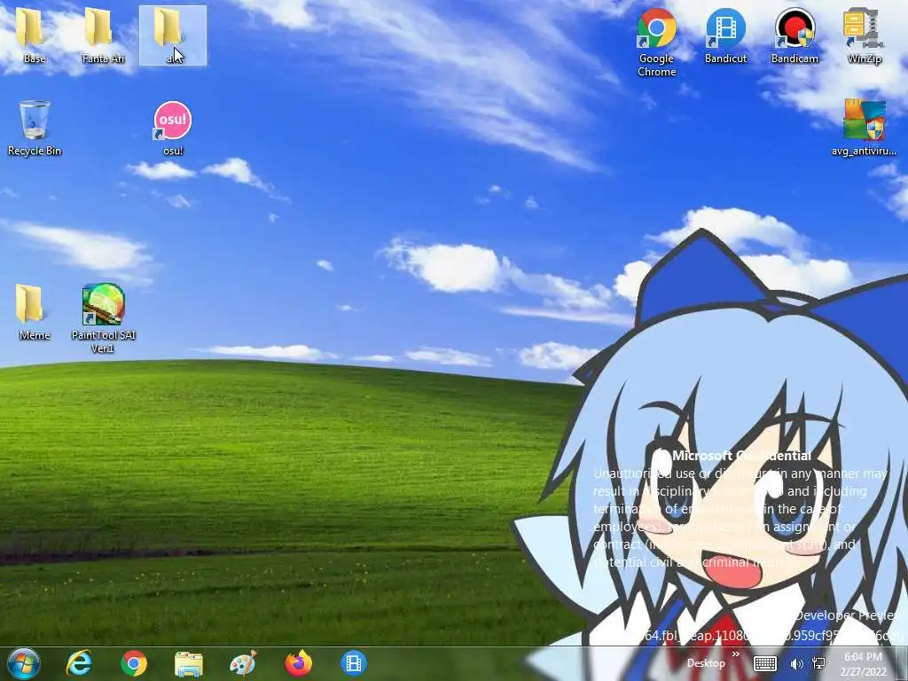908x681 pixels.
Task: Open the WinZip desktop shortcut
Action: [864, 35]
